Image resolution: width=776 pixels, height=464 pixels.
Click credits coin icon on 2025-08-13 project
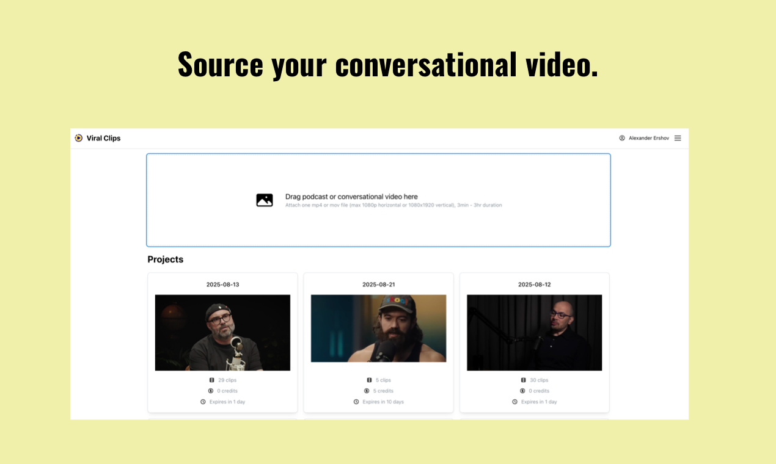point(211,391)
